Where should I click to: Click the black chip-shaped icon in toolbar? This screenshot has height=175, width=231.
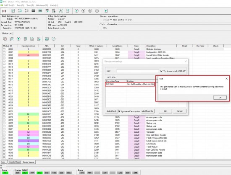point(34,11)
